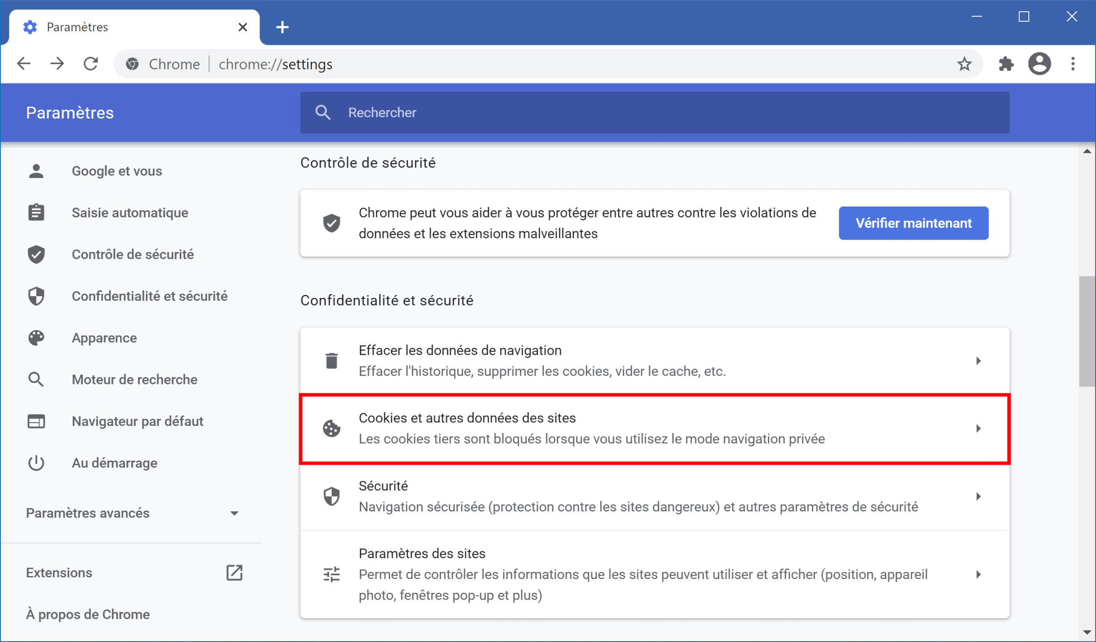Reload the settings page
The width and height of the screenshot is (1096, 642).
(90, 64)
